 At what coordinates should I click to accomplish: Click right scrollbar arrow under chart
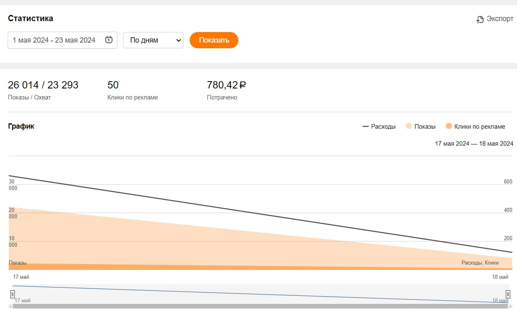[x=510, y=306]
